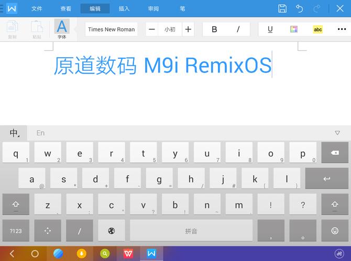Save the document with the floppy icon
351x261 pixels.
282,8
